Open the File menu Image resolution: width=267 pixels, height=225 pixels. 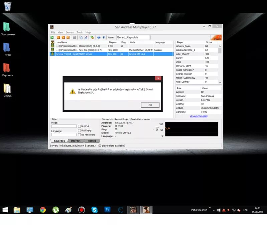[x=53, y=32]
